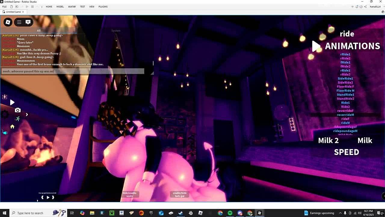The height and width of the screenshot is (217, 385).
Task: Open the FILE menu dropdown
Action: click(x=5, y=7)
